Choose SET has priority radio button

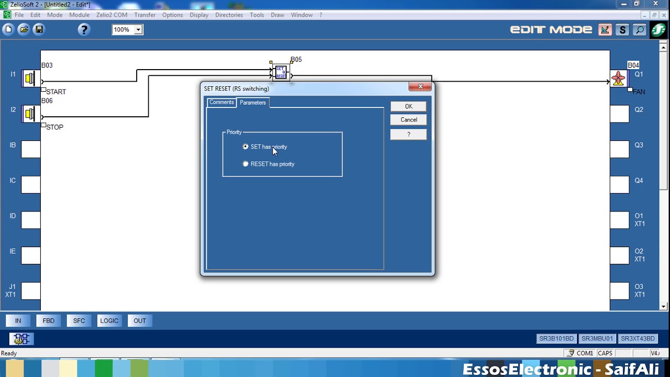(245, 147)
